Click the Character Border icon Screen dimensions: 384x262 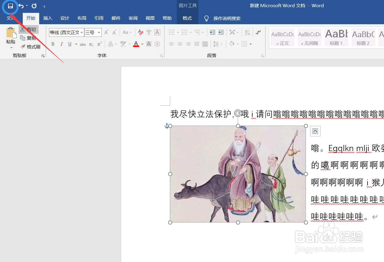tap(157, 32)
